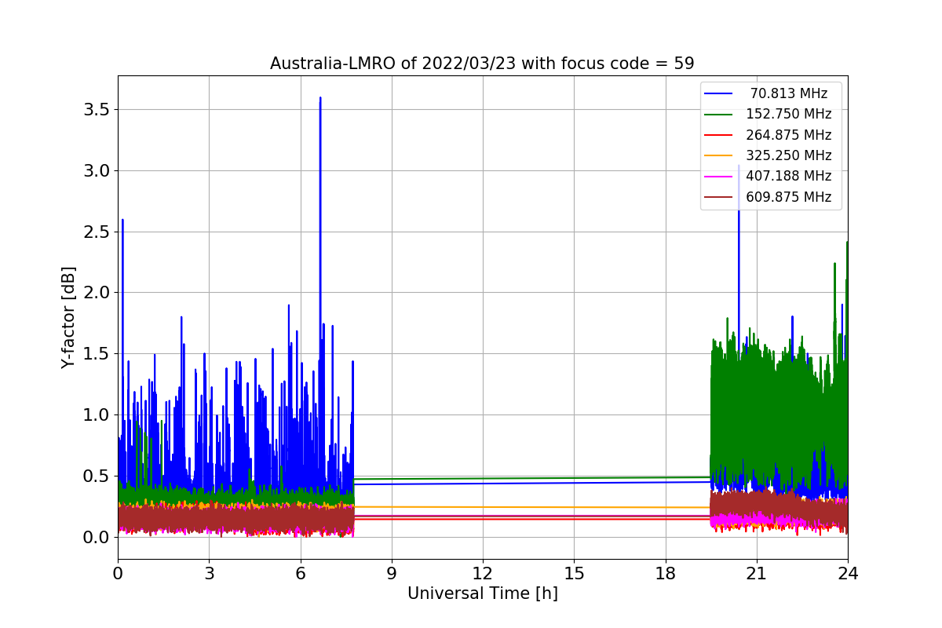Click the 0.5 y-axis tick label
Image resolution: width=942 pixels, height=628 pixels.
coord(96,476)
